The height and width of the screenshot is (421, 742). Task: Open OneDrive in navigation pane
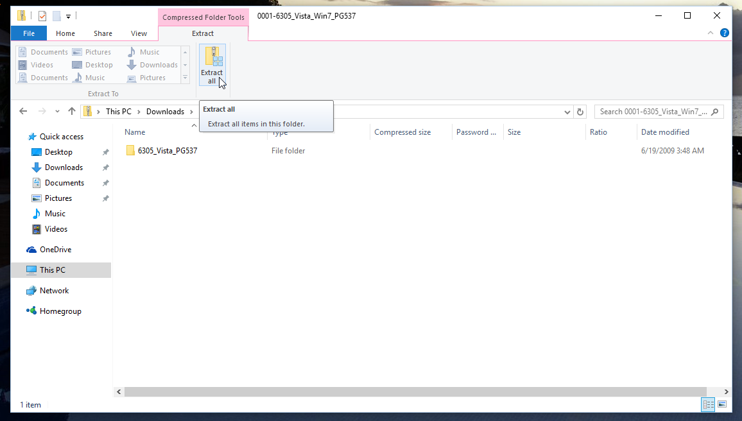pyautogui.click(x=55, y=250)
